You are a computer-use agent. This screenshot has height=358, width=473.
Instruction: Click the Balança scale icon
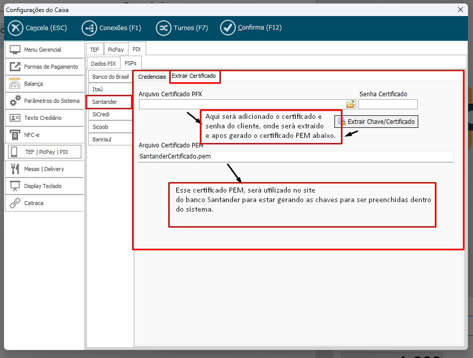pos(15,84)
